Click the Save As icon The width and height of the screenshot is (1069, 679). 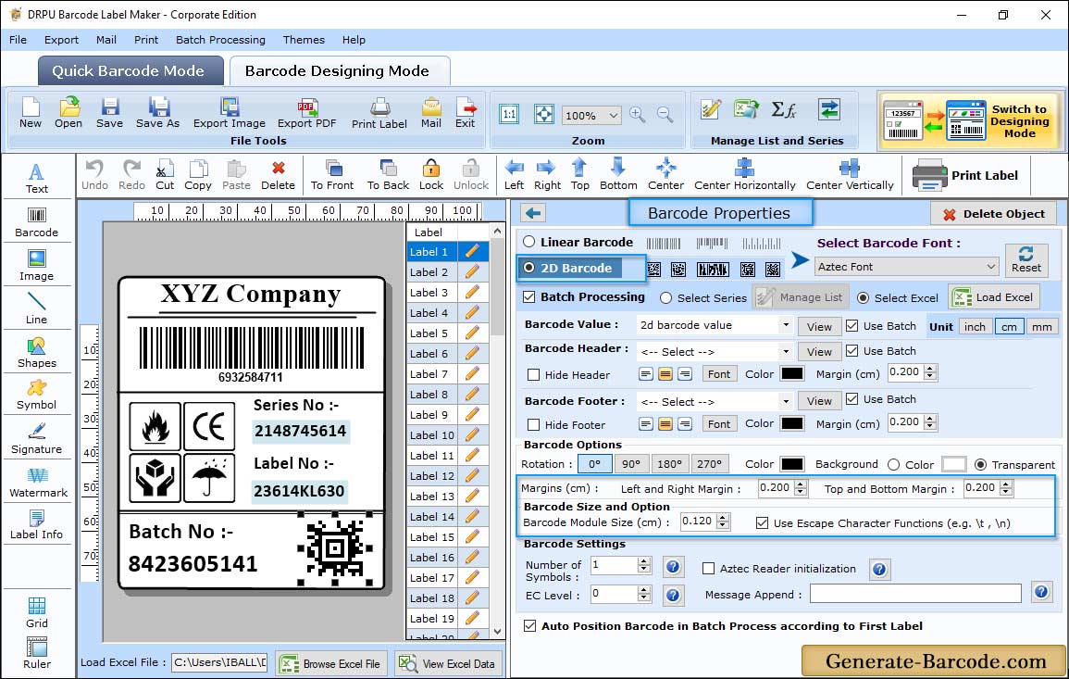coord(157,113)
